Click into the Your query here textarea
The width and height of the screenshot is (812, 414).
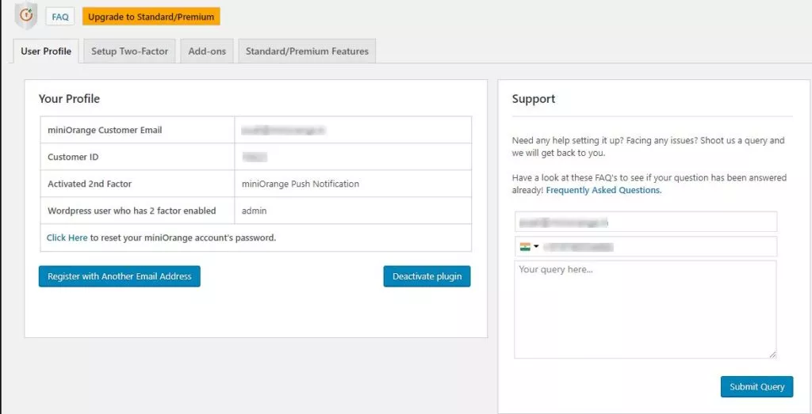point(645,310)
